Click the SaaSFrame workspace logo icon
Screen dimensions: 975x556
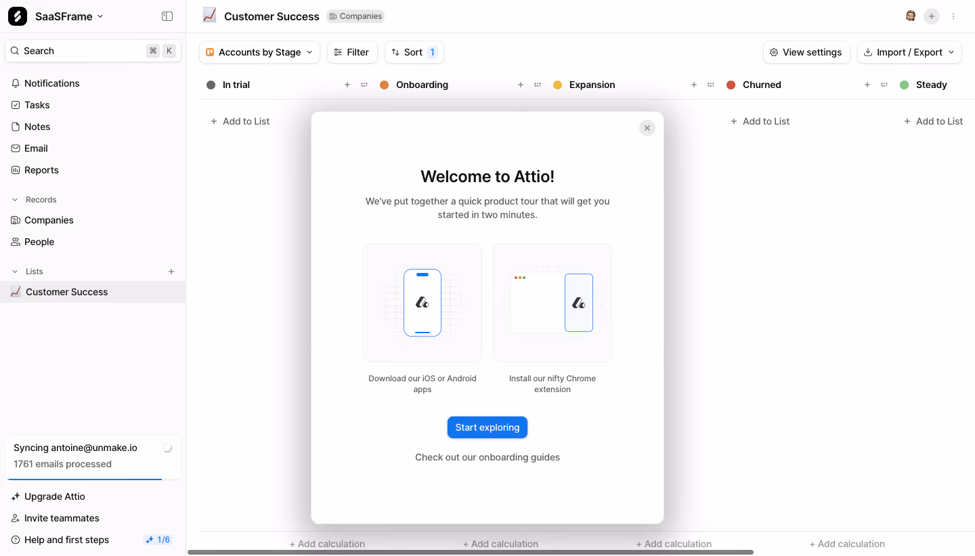click(x=18, y=16)
